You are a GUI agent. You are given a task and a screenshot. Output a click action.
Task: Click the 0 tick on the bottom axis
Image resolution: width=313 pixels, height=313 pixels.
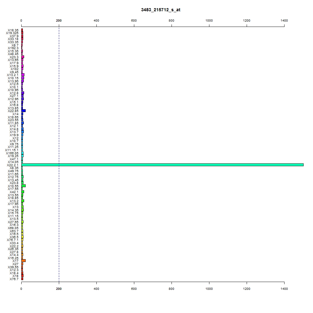point(21,289)
